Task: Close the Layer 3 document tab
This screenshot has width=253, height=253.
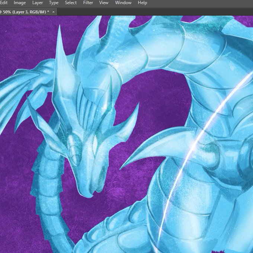Action: [54, 12]
